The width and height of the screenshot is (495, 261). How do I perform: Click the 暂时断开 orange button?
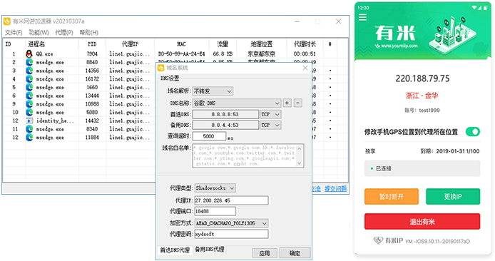(392, 197)
